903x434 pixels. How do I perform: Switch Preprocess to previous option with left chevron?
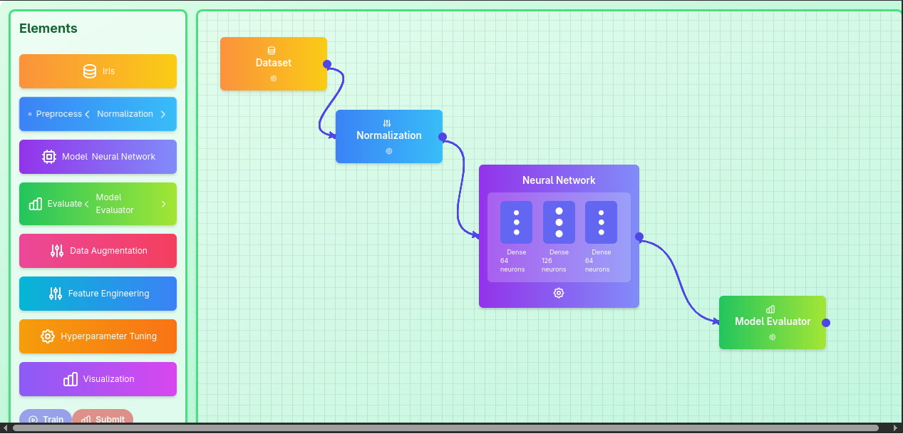point(87,114)
